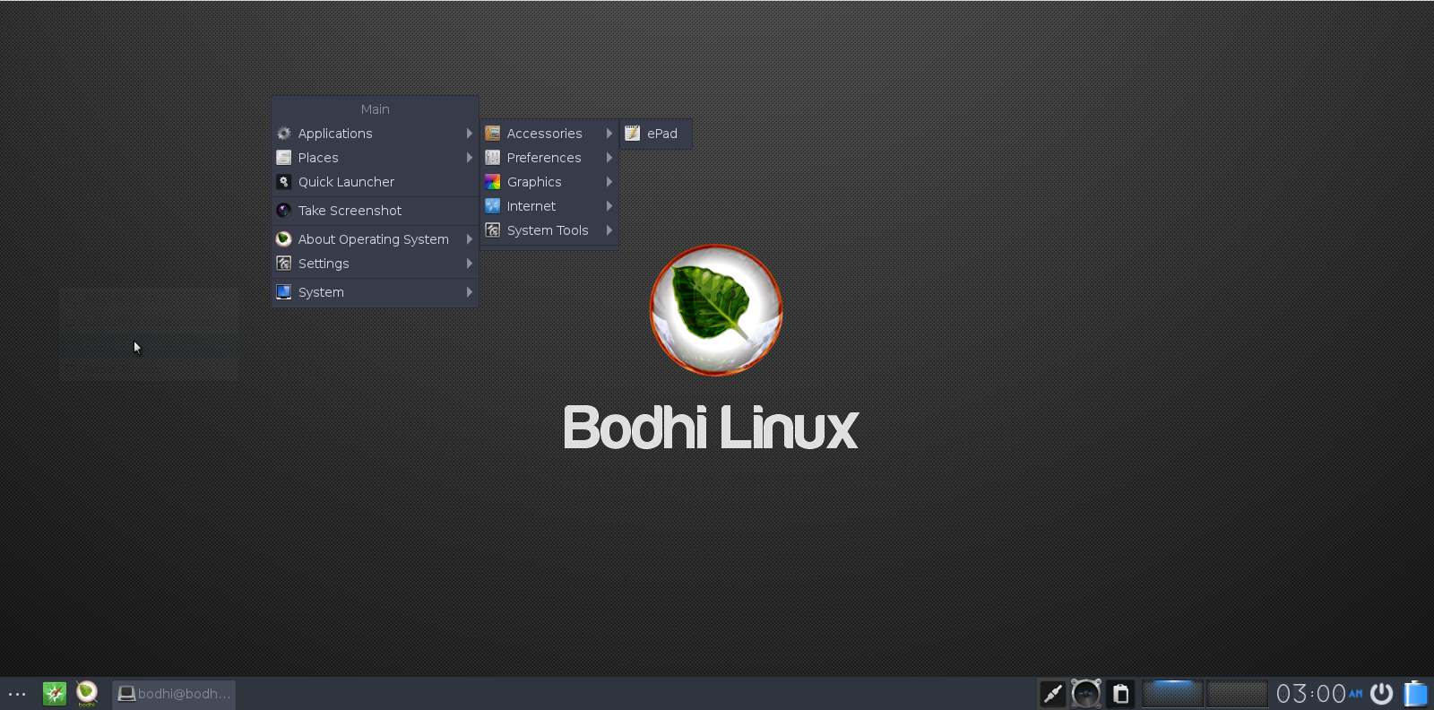Launch the web browser compass icon
This screenshot has height=710, width=1434.
55,694
